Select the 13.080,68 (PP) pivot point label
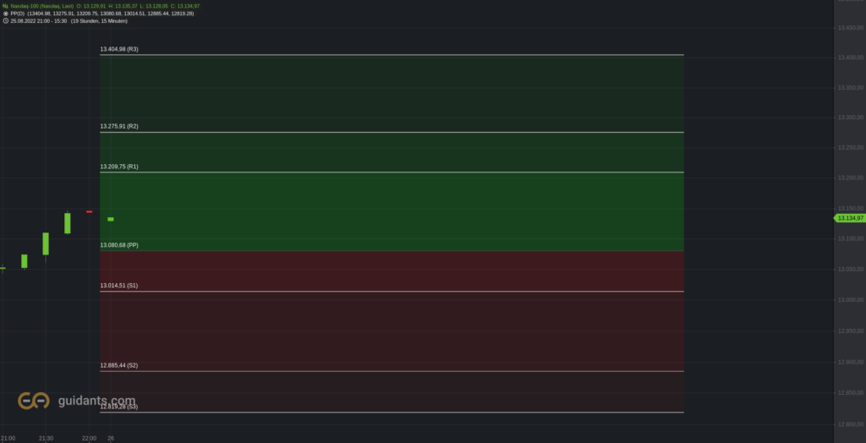 pos(119,244)
